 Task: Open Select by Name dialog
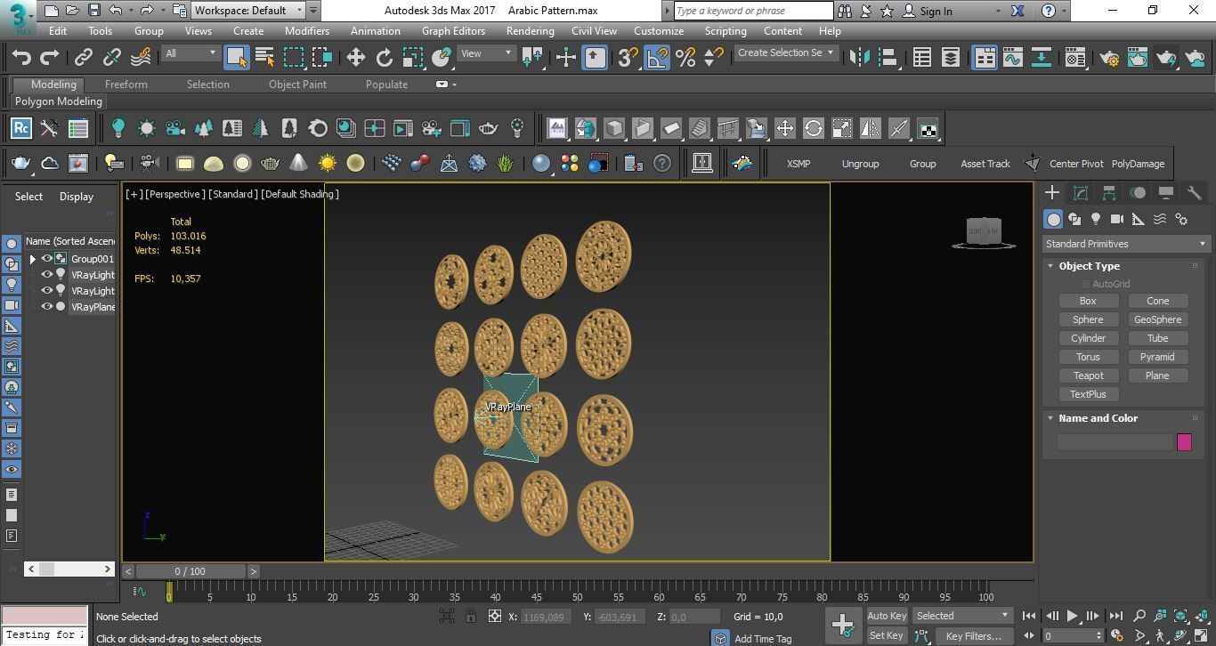[x=264, y=57]
